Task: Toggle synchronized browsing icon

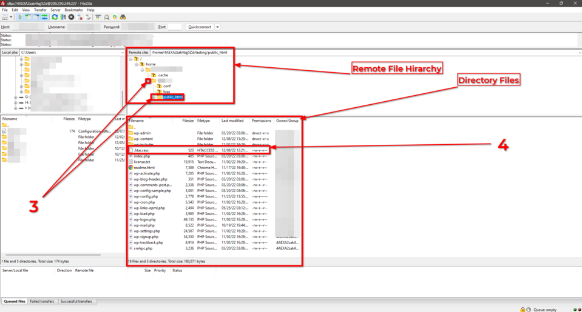Action: [115, 17]
